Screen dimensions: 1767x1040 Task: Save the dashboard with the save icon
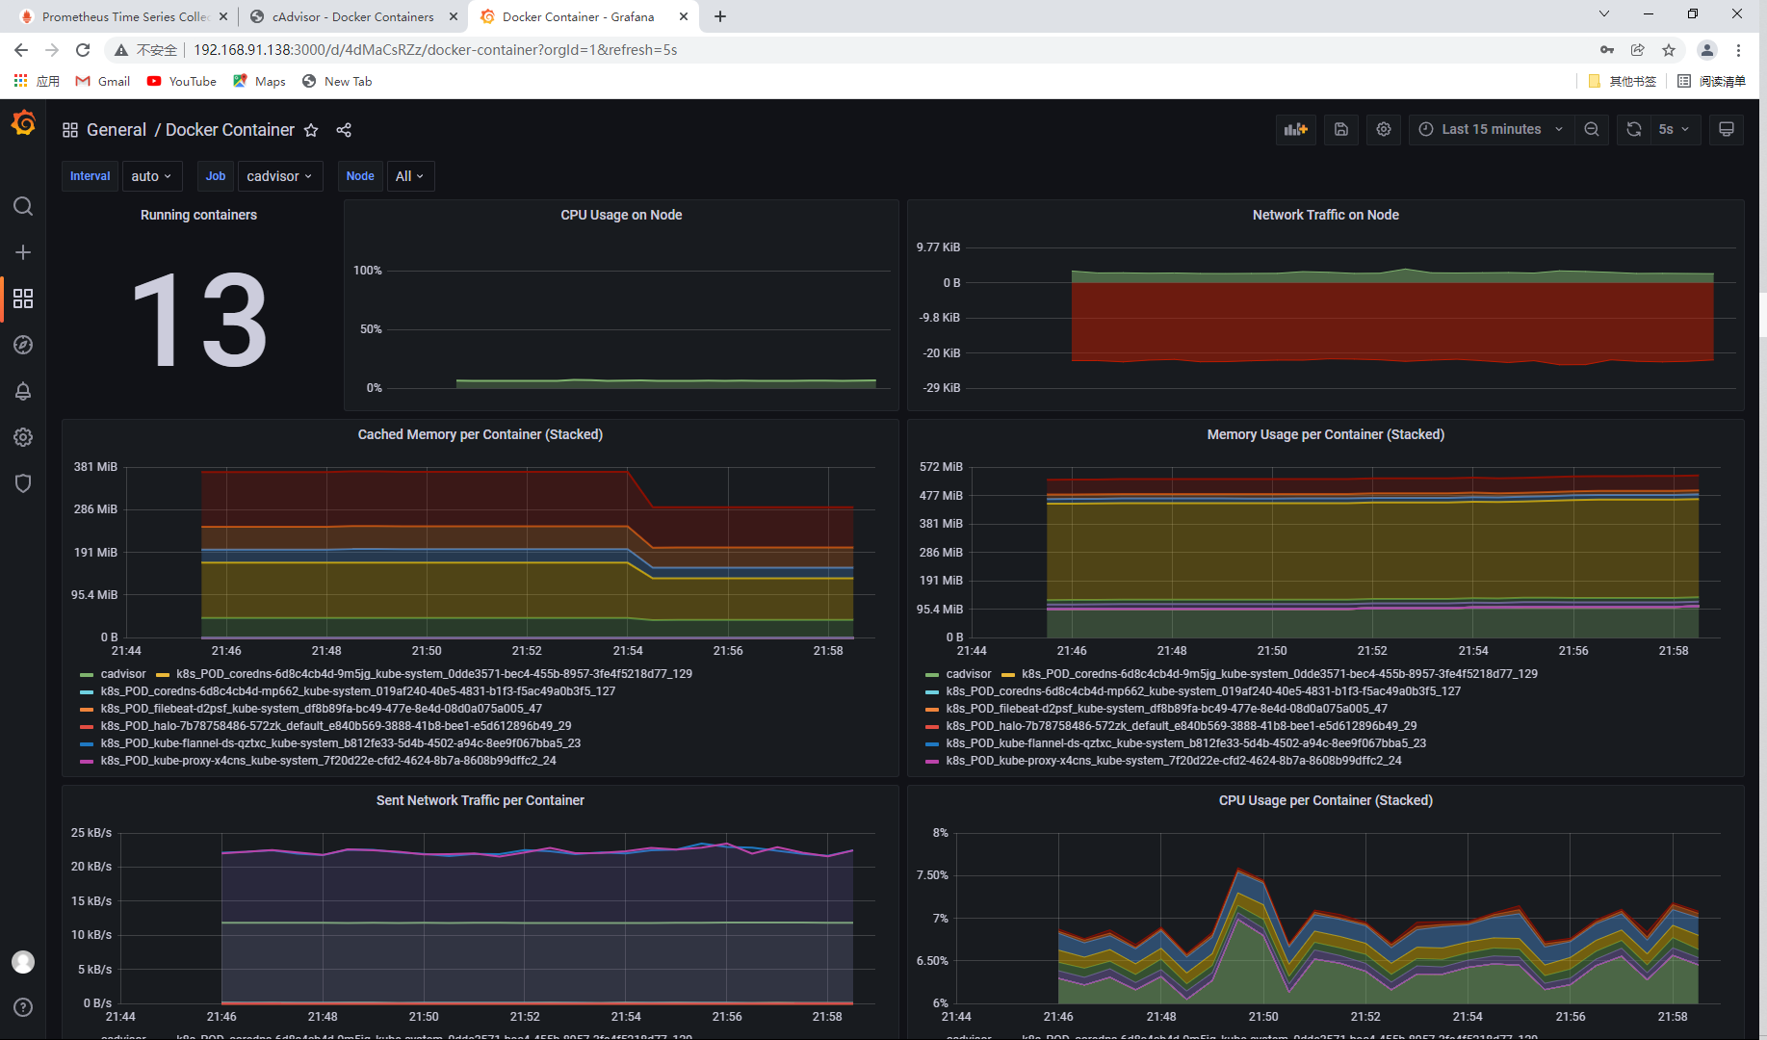coord(1341,129)
